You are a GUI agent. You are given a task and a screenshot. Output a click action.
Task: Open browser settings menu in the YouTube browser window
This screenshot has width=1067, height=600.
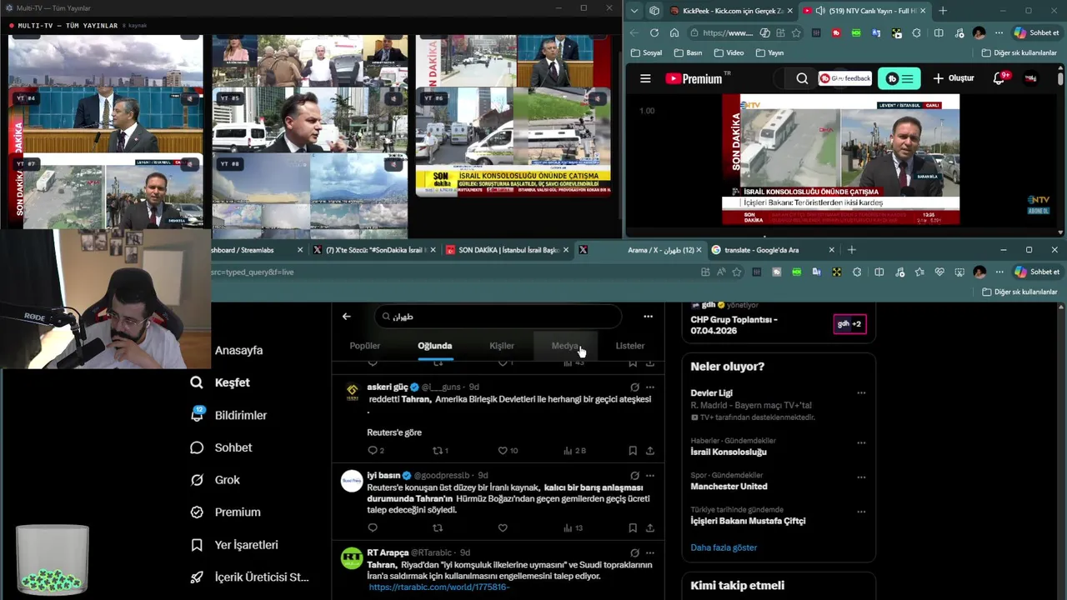tap(999, 33)
